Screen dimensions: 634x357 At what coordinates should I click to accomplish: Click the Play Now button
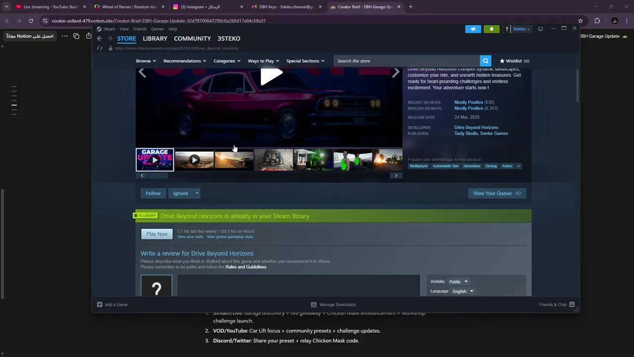click(157, 234)
